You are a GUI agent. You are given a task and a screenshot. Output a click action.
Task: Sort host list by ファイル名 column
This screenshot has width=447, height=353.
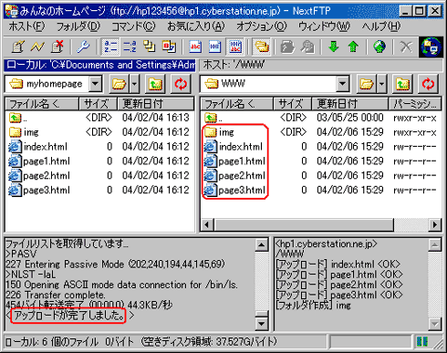[x=237, y=104]
